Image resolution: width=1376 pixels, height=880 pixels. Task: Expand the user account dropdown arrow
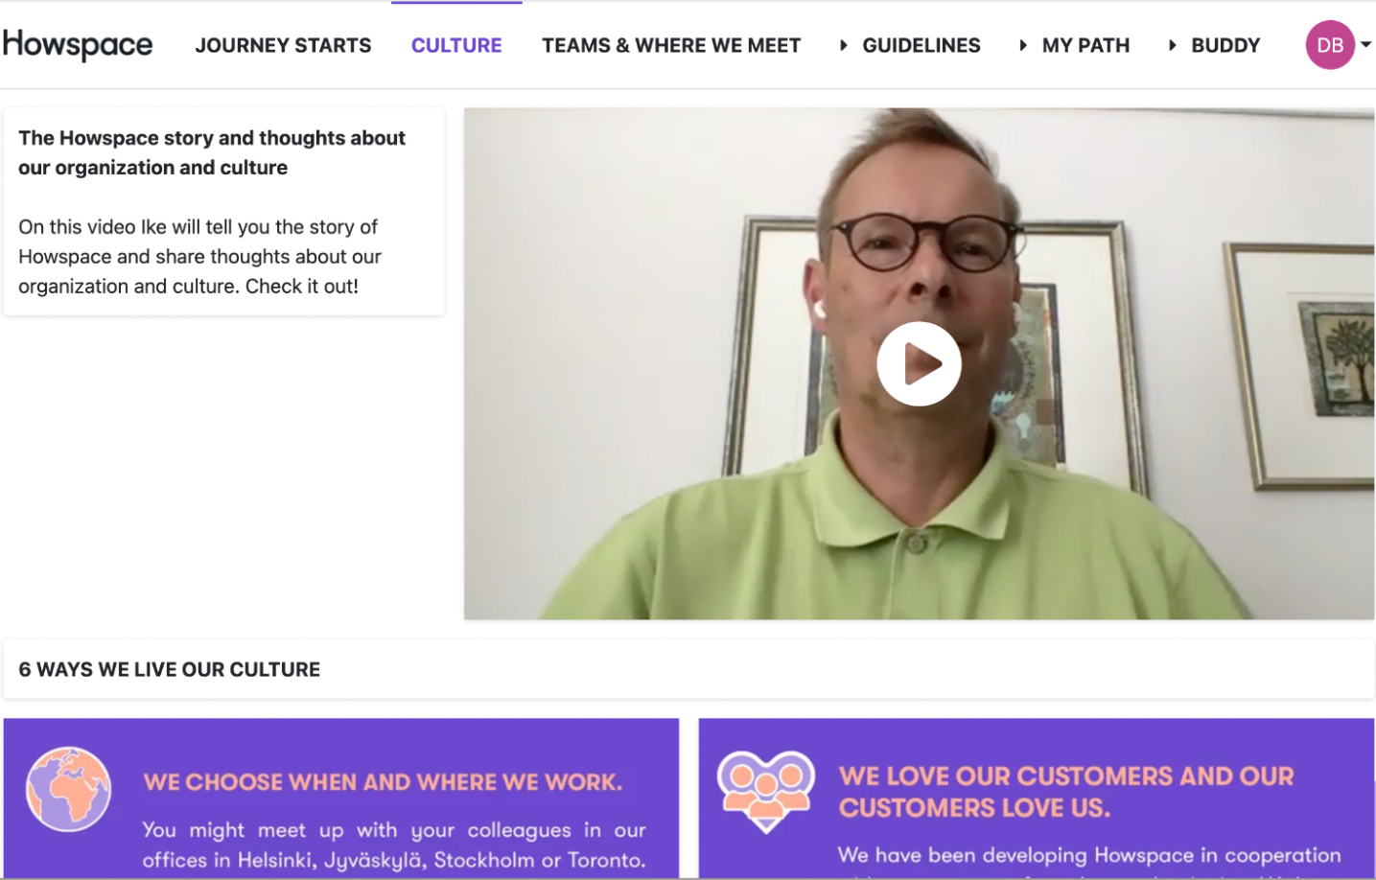coord(1366,44)
